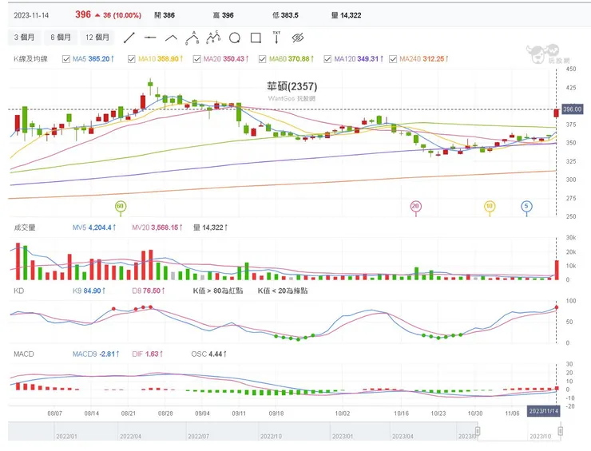
Task: Choose the ABC wave pattern tool
Action: pyautogui.click(x=192, y=37)
